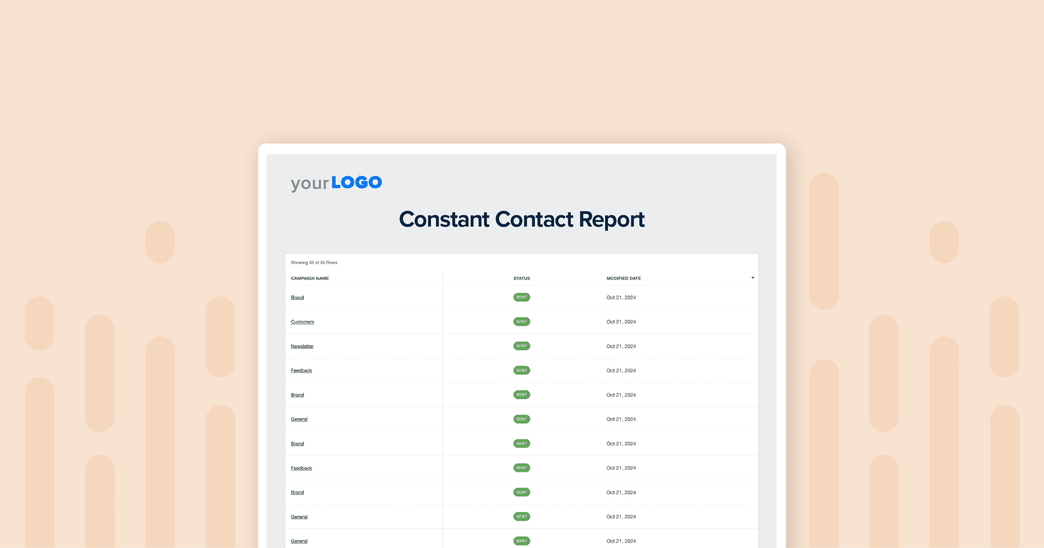The width and height of the screenshot is (1044, 548).
Task: Click the SENT badge beside General
Action: (x=521, y=419)
